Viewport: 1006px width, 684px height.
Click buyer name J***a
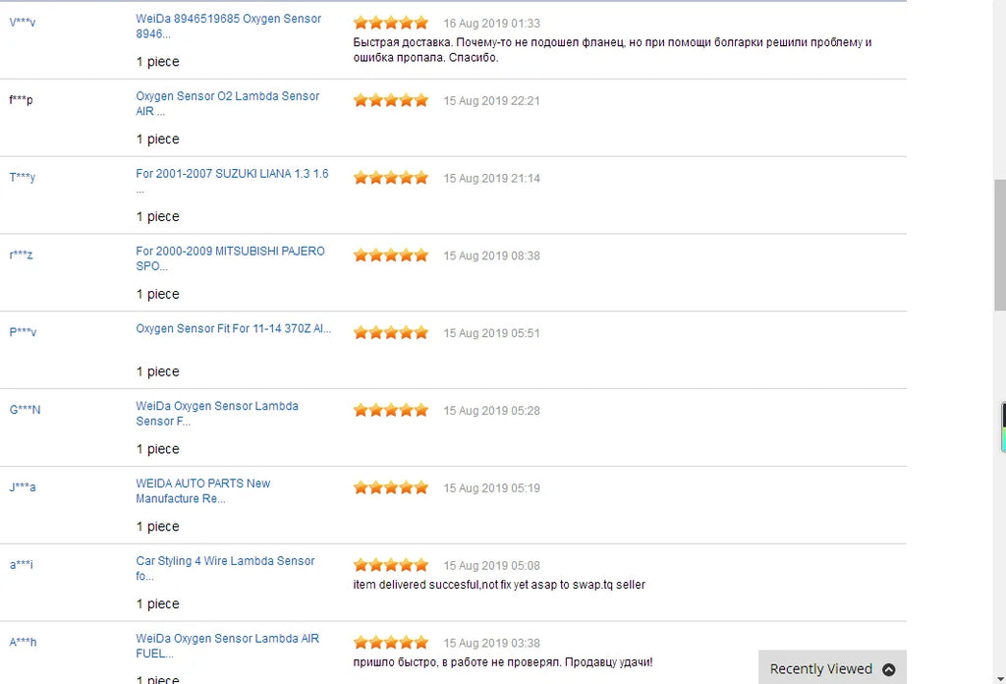pos(23,487)
